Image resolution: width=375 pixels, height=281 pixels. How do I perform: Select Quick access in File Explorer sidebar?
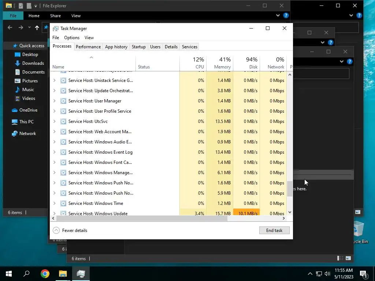pyautogui.click(x=29, y=46)
